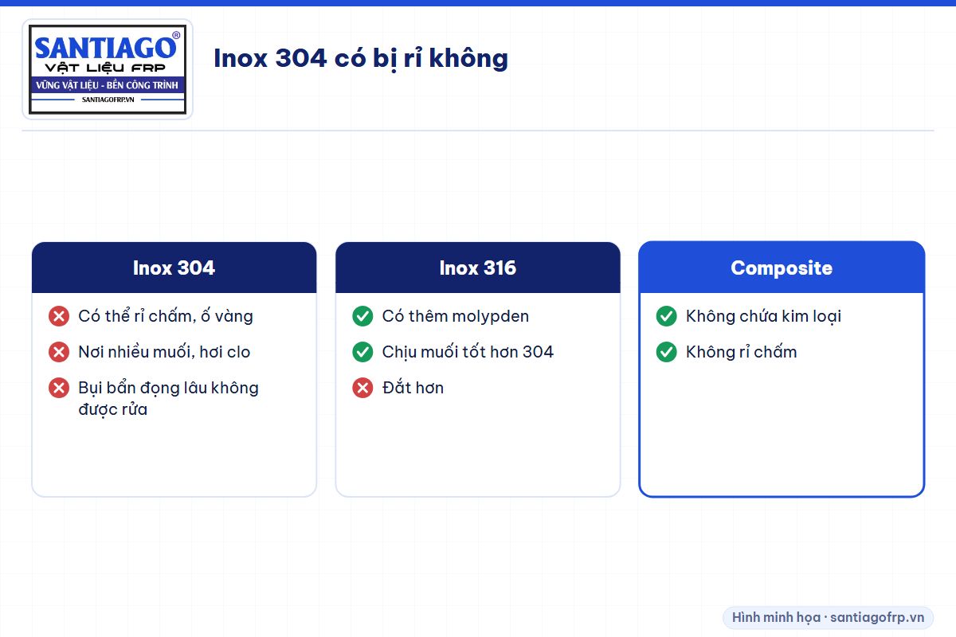Click the Santiago FRP logo
This screenshot has height=637, width=956.
point(108,69)
